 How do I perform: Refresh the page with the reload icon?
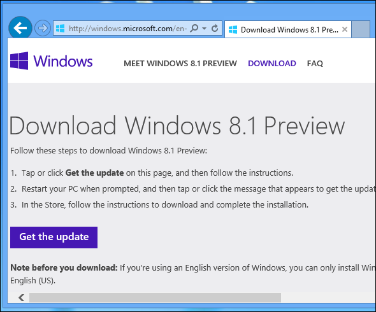click(x=215, y=28)
